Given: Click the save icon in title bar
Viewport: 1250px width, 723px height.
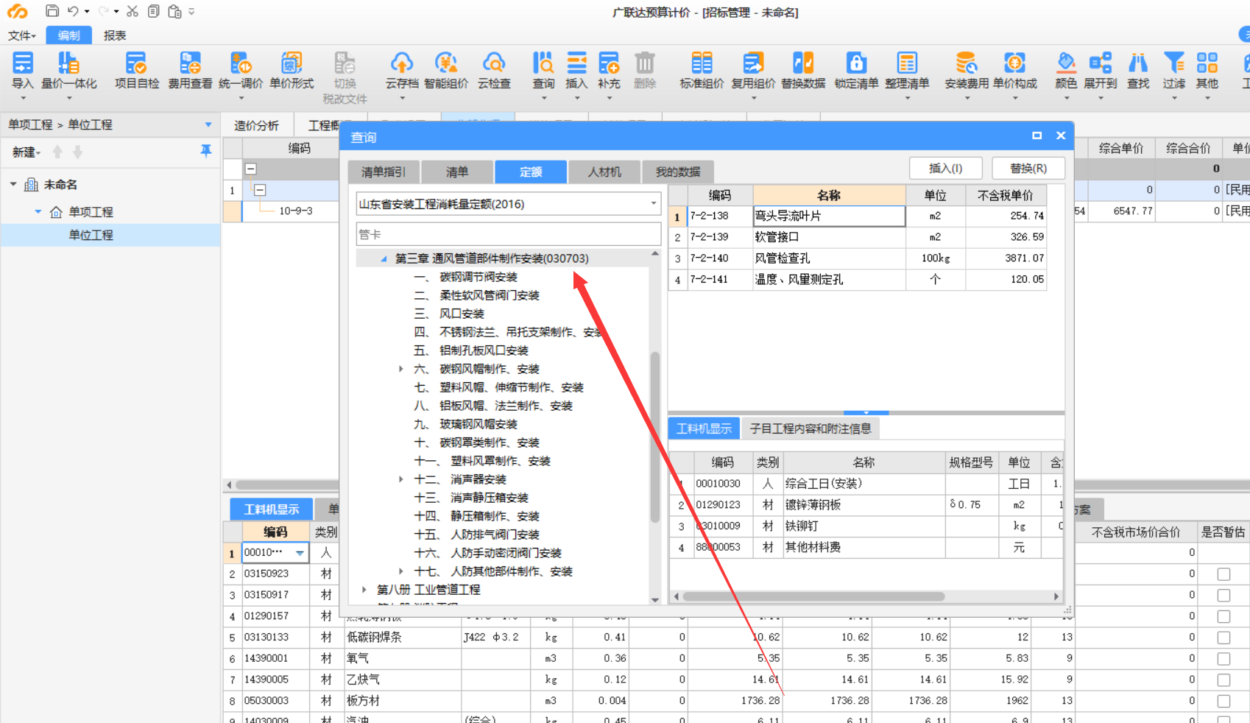Looking at the screenshot, I should coord(52,11).
